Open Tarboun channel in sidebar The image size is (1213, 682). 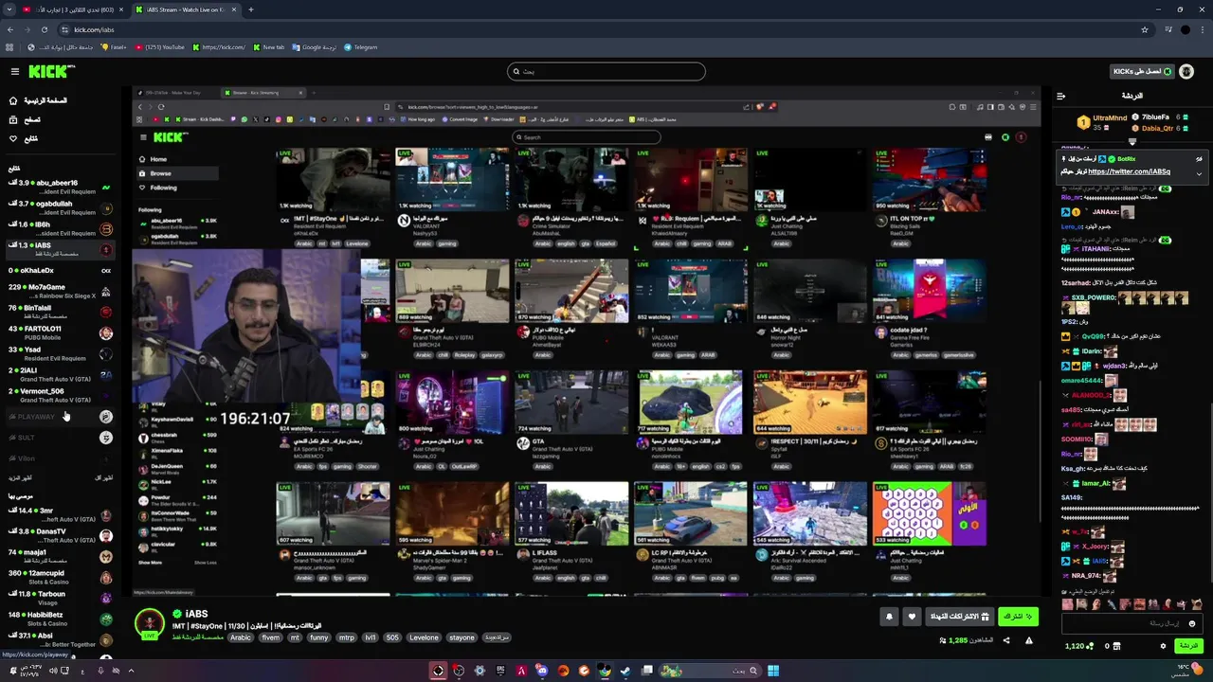pos(59,598)
